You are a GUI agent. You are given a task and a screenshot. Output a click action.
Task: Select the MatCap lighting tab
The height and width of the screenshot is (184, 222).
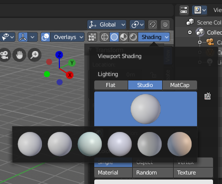click(x=180, y=85)
